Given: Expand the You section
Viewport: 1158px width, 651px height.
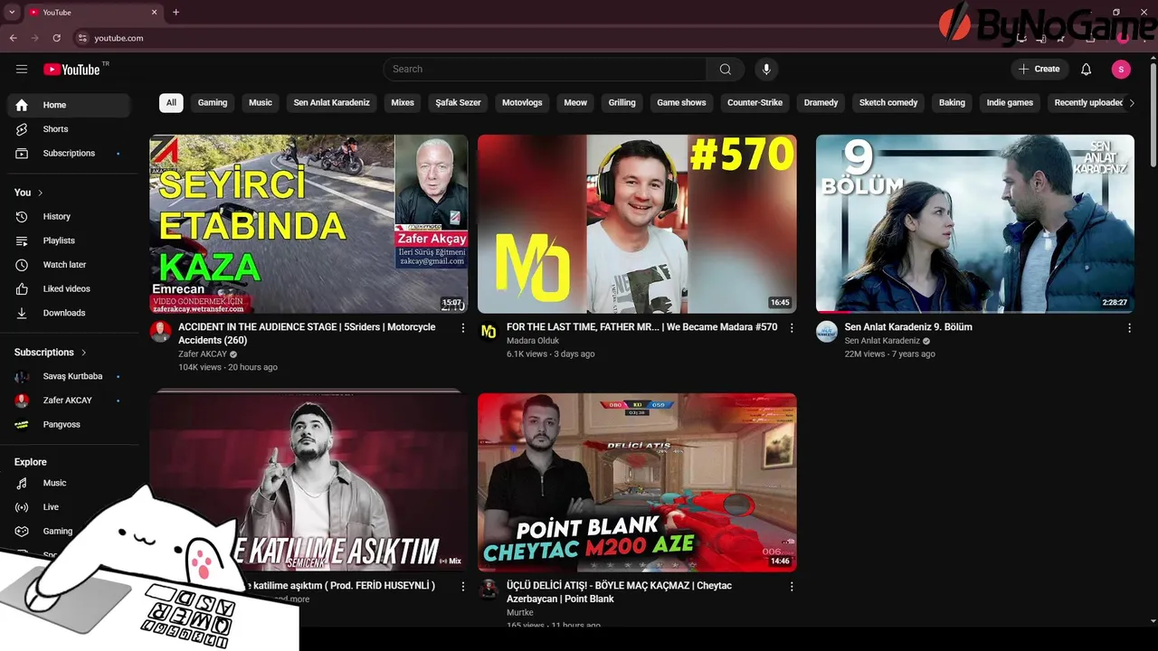Looking at the screenshot, I should pyautogui.click(x=29, y=193).
